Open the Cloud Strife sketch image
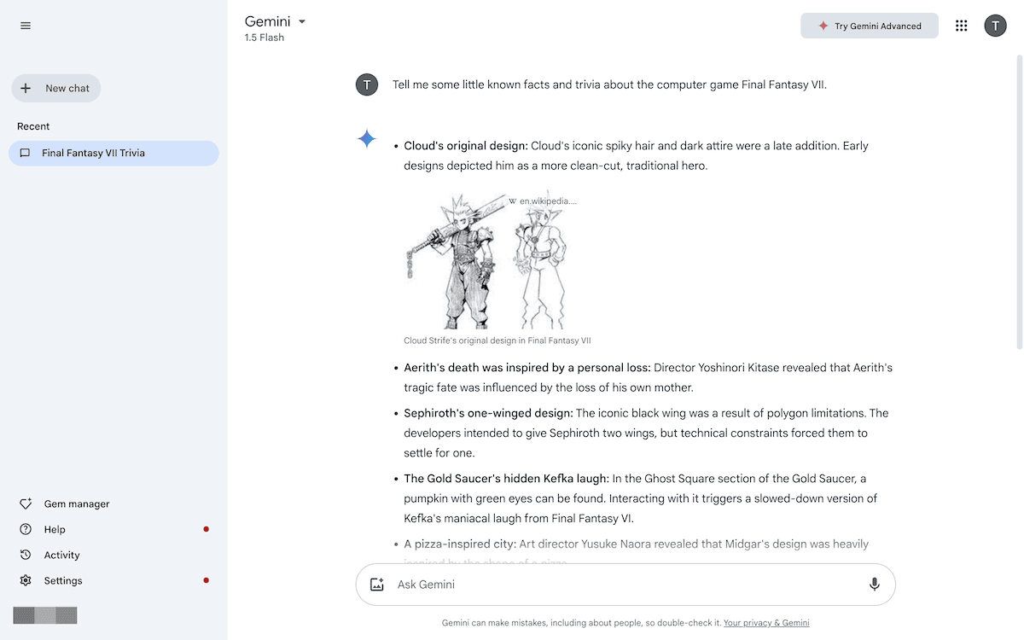Image resolution: width=1024 pixels, height=640 pixels. [490, 259]
